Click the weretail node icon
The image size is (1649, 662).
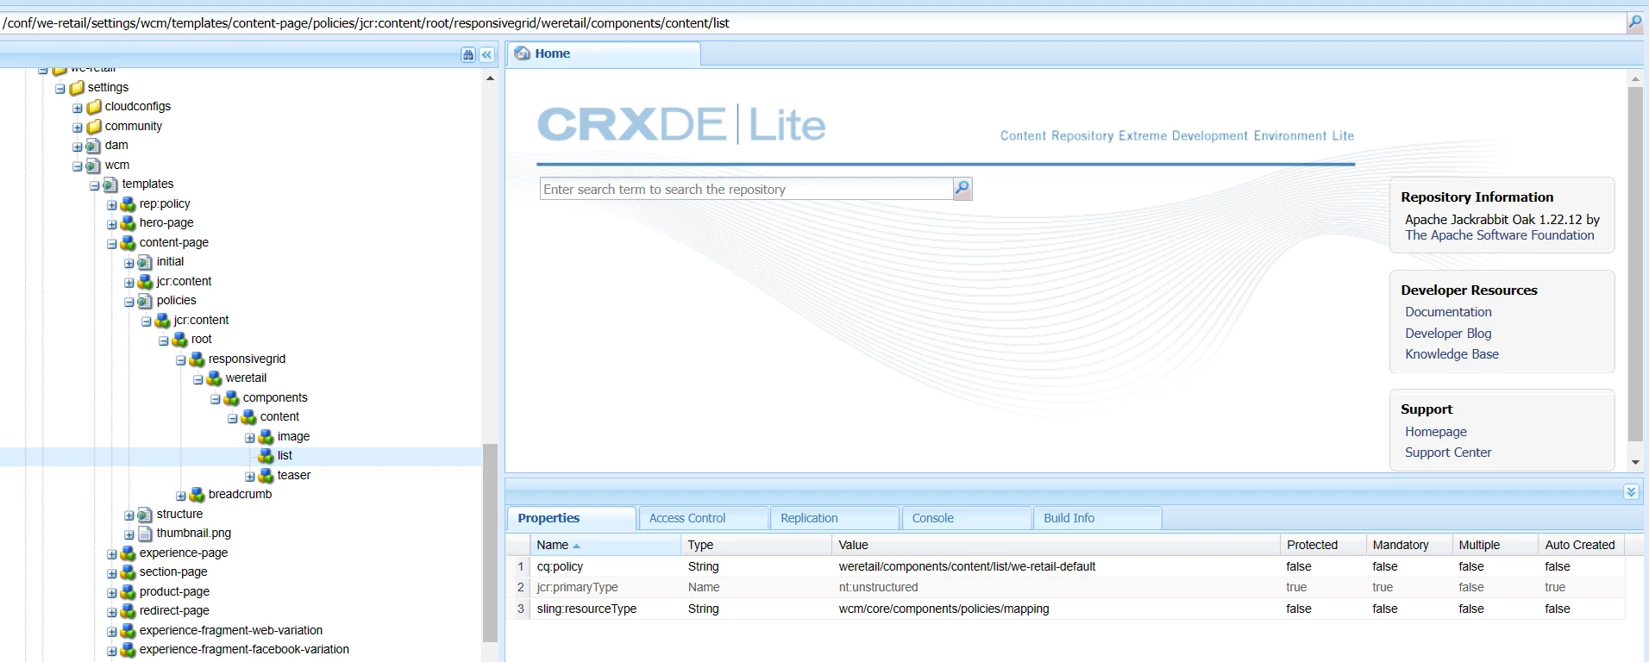click(x=214, y=378)
